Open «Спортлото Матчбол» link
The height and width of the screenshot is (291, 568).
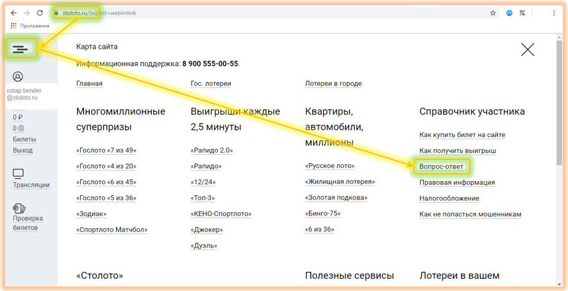pyautogui.click(x=112, y=230)
